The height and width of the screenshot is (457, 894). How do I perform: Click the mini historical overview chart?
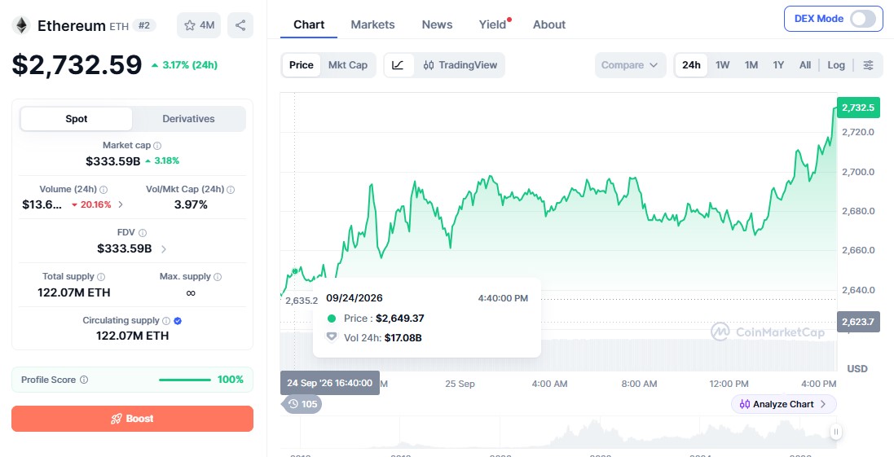(558, 433)
